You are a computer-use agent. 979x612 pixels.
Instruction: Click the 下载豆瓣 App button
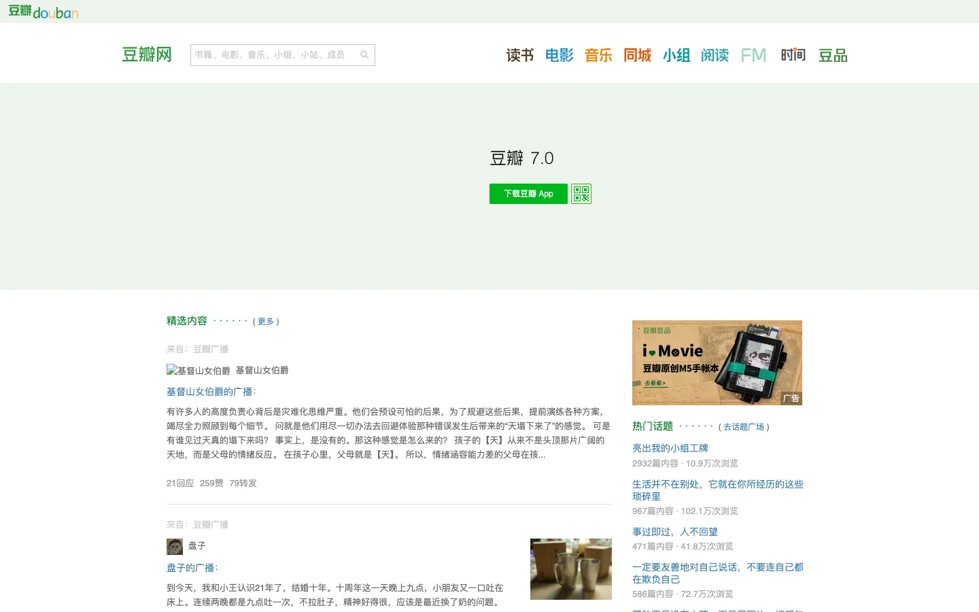(x=528, y=194)
